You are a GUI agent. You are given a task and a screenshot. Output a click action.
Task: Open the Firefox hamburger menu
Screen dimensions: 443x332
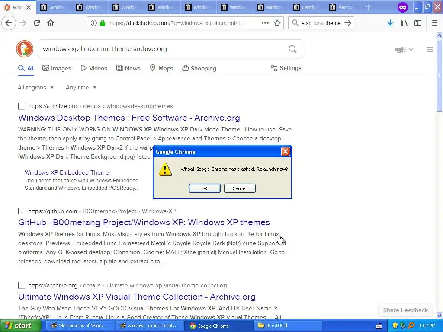click(435, 23)
